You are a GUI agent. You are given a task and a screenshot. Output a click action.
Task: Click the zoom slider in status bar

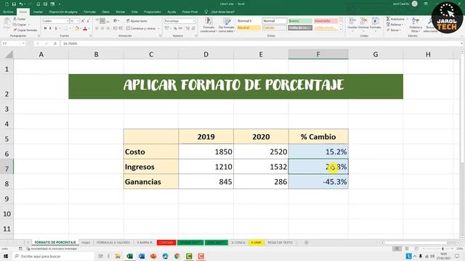[442, 249]
